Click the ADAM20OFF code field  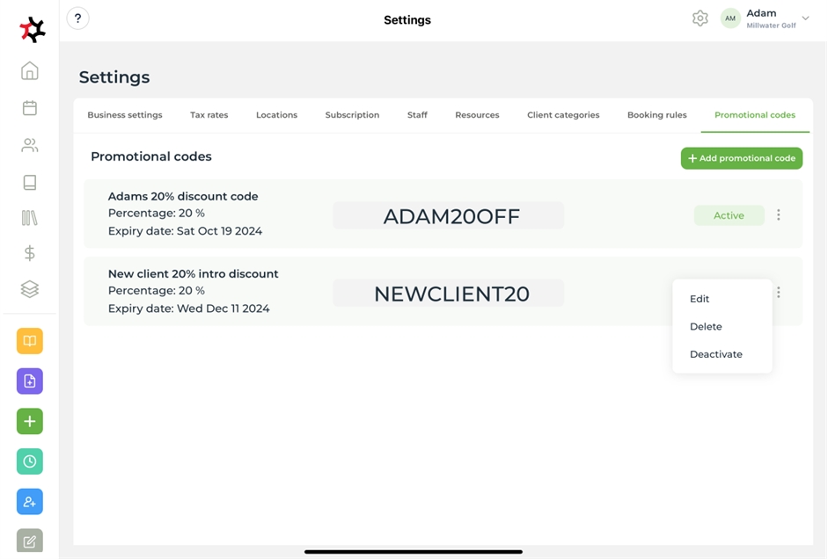click(449, 215)
